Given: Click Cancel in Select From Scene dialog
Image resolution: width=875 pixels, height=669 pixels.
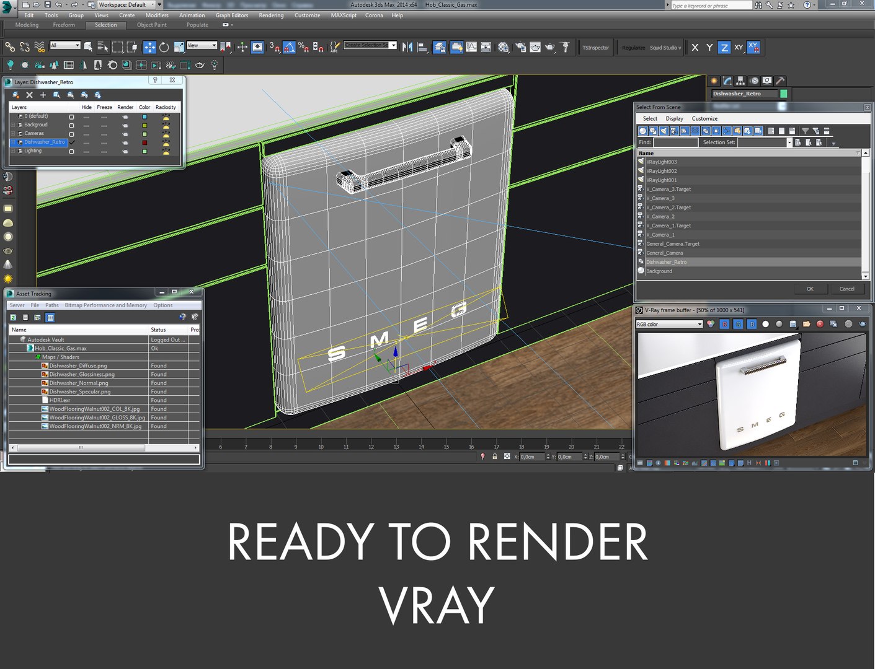Looking at the screenshot, I should pos(847,289).
